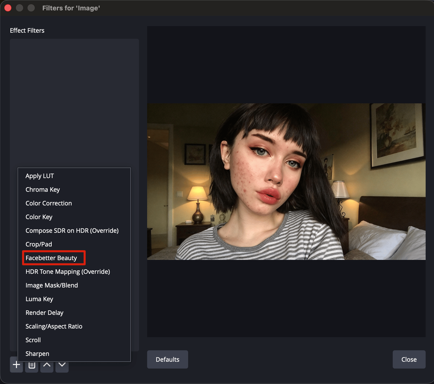Add the Render Delay filter
Image resolution: width=434 pixels, height=384 pixels.
[x=74, y=313]
